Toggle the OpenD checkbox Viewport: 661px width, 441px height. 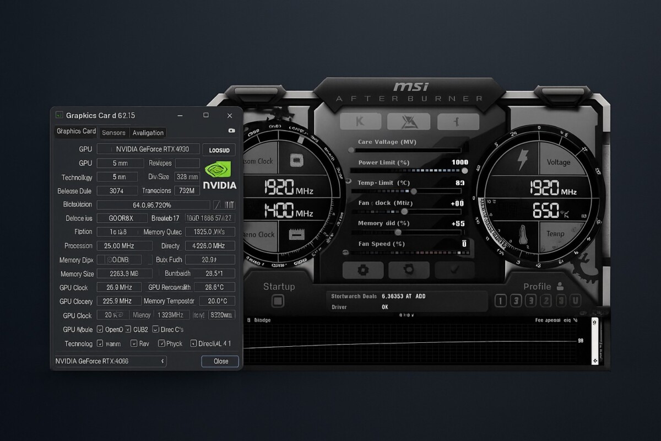coord(100,329)
